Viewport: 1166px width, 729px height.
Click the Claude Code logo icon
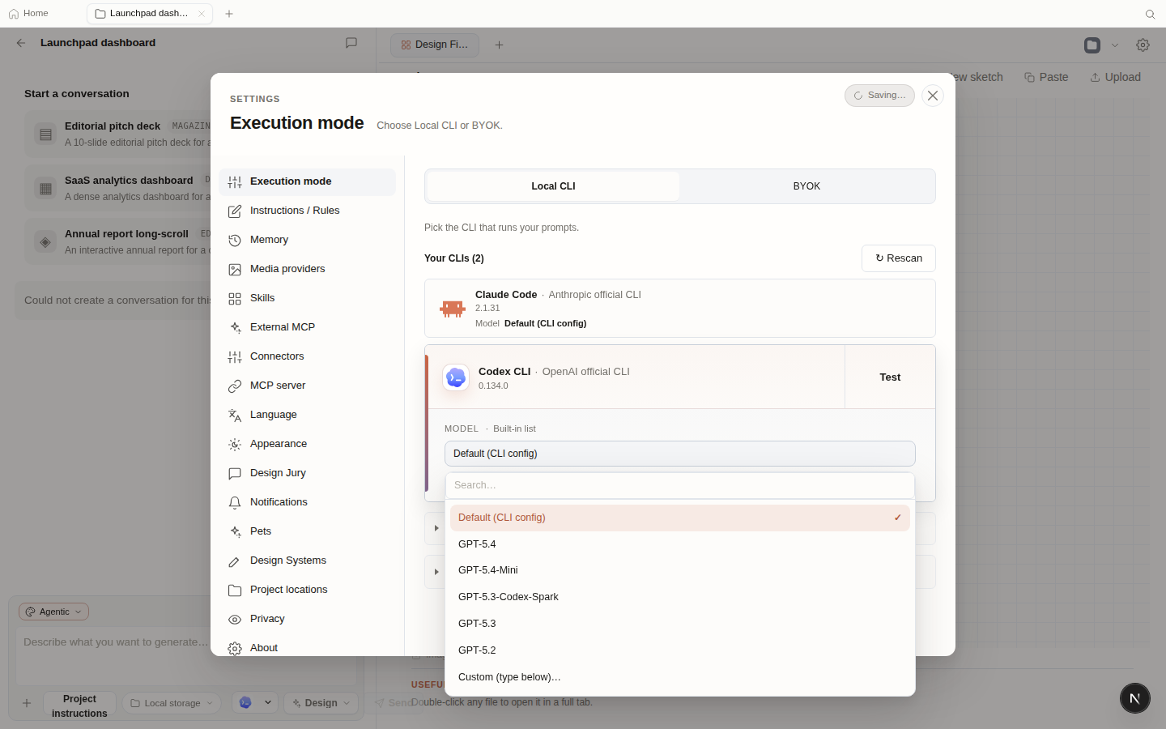pos(453,309)
